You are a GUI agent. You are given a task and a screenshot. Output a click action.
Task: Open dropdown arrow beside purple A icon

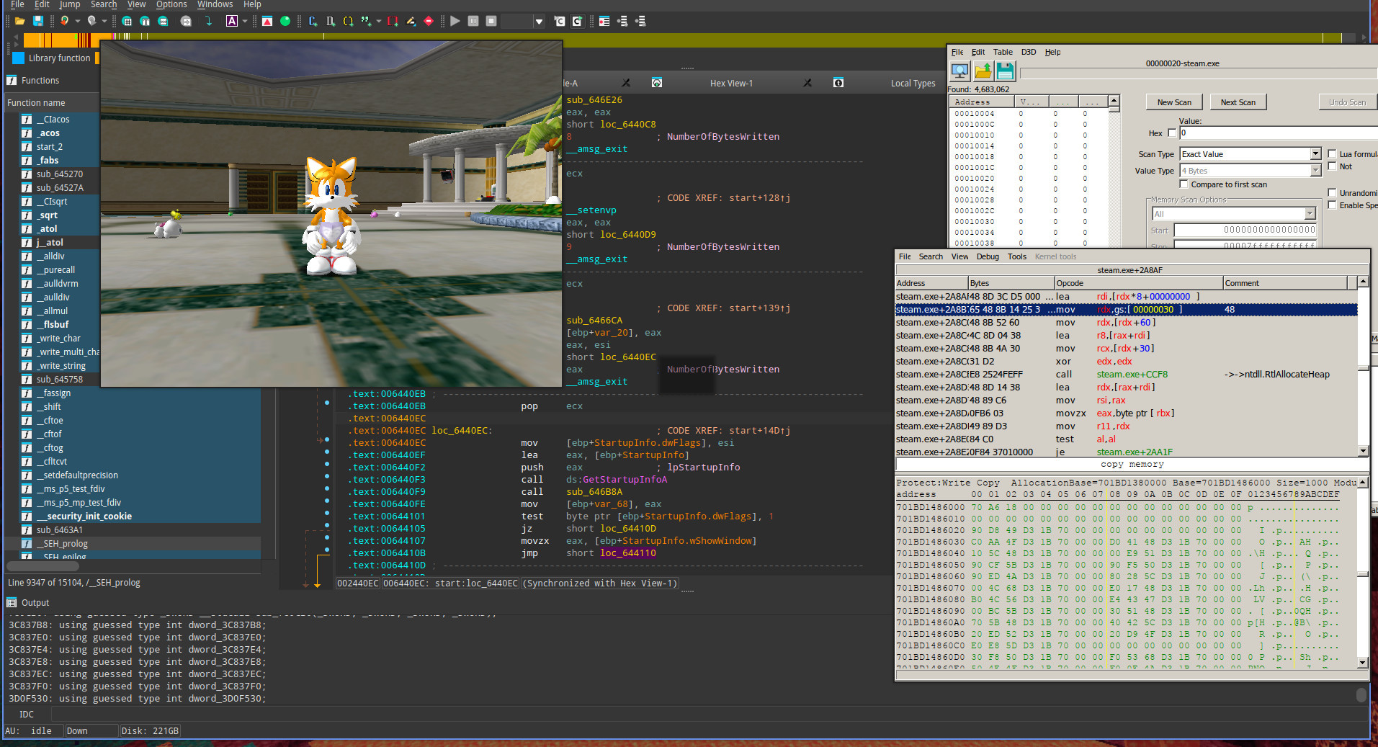click(245, 22)
